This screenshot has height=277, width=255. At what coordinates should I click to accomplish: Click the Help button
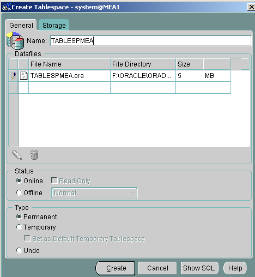(x=235, y=268)
